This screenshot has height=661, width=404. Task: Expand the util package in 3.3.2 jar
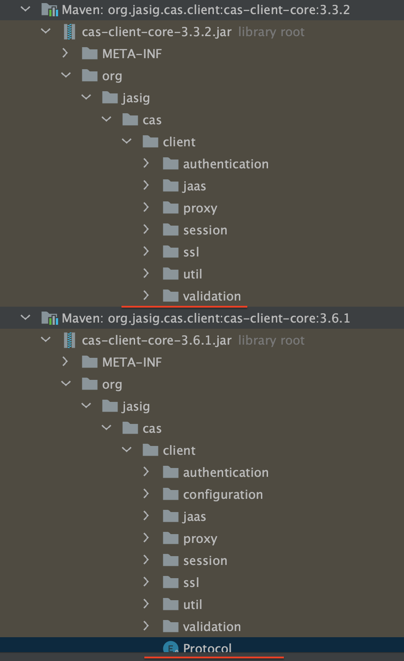click(147, 274)
